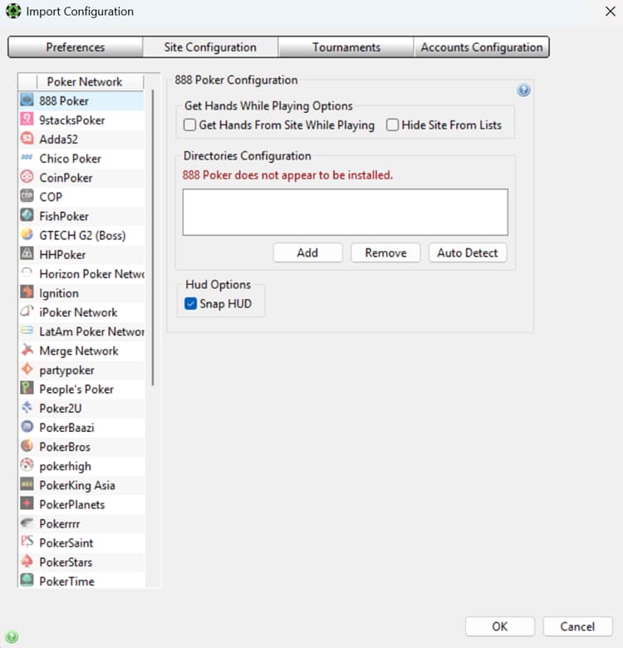
Task: Select 'Merge Network' in the list
Action: pyautogui.click(x=81, y=351)
